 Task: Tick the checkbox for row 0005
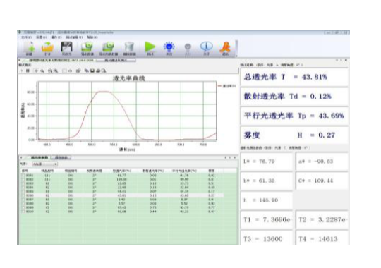click(x=23, y=191)
